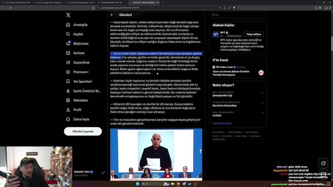Reload the page

(x=11, y=8)
